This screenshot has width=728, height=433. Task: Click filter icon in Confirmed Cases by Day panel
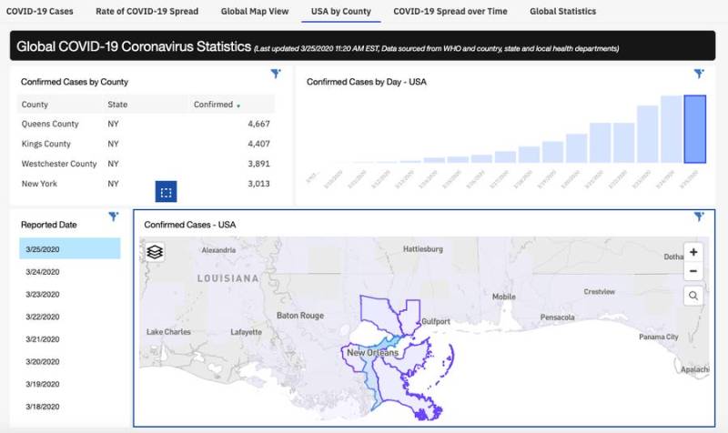699,74
